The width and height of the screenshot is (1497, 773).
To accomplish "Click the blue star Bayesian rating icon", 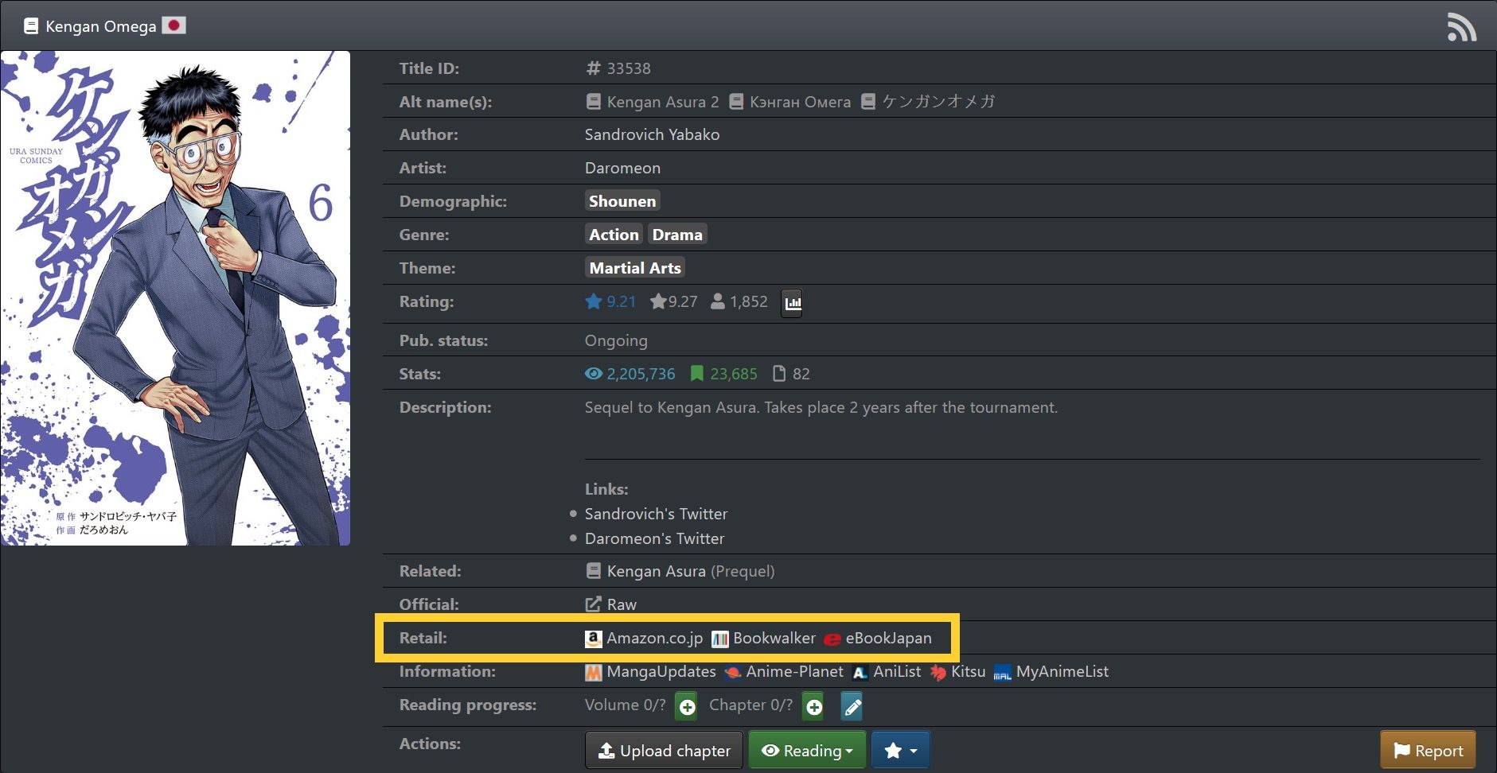I will (593, 301).
